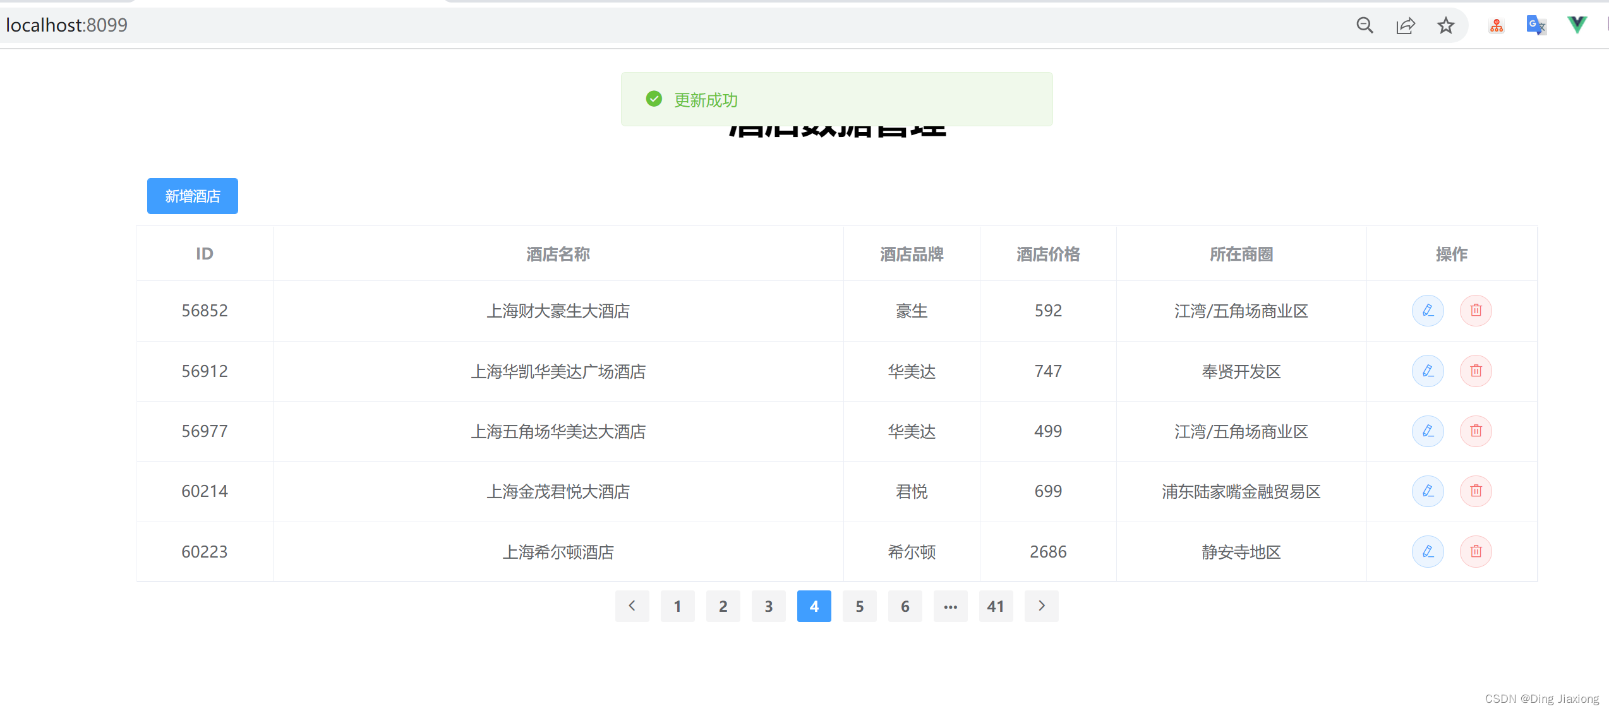This screenshot has width=1609, height=711.
Task: Jump to page 2
Action: click(x=723, y=606)
